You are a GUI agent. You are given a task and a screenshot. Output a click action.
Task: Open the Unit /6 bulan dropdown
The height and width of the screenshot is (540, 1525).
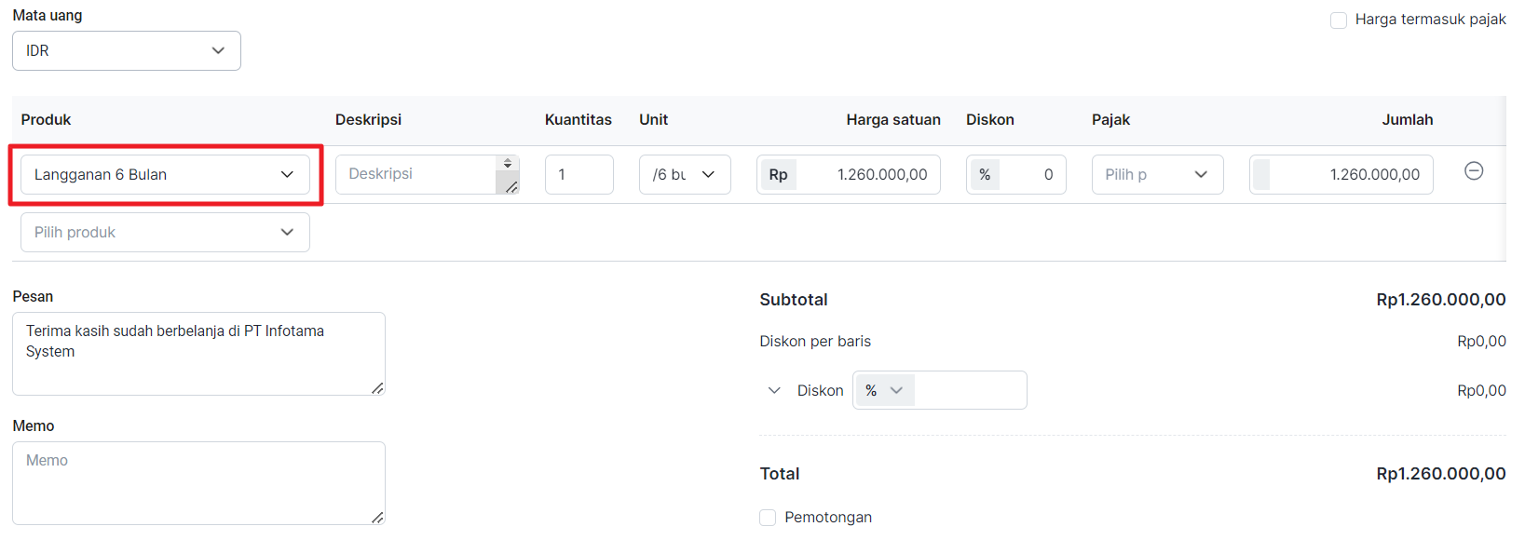click(x=685, y=175)
